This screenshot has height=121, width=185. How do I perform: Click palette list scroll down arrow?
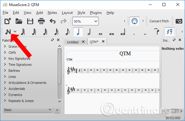[x=59, y=101]
